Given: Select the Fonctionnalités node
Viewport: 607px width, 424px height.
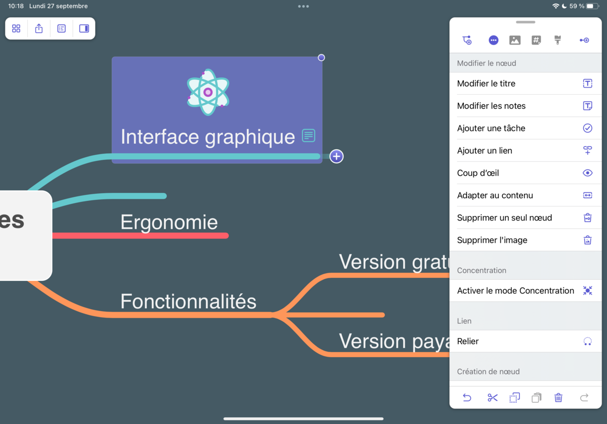Looking at the screenshot, I should pyautogui.click(x=188, y=302).
